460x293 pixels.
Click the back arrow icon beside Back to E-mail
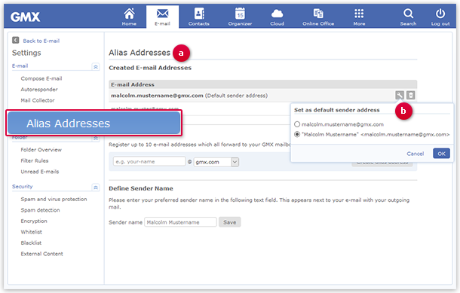16,40
